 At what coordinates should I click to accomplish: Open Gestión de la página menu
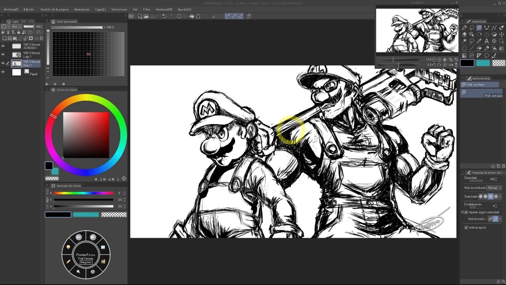54,9
